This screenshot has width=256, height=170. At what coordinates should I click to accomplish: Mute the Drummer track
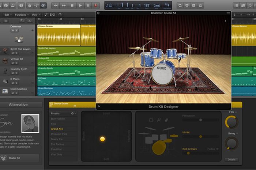pos(12,30)
